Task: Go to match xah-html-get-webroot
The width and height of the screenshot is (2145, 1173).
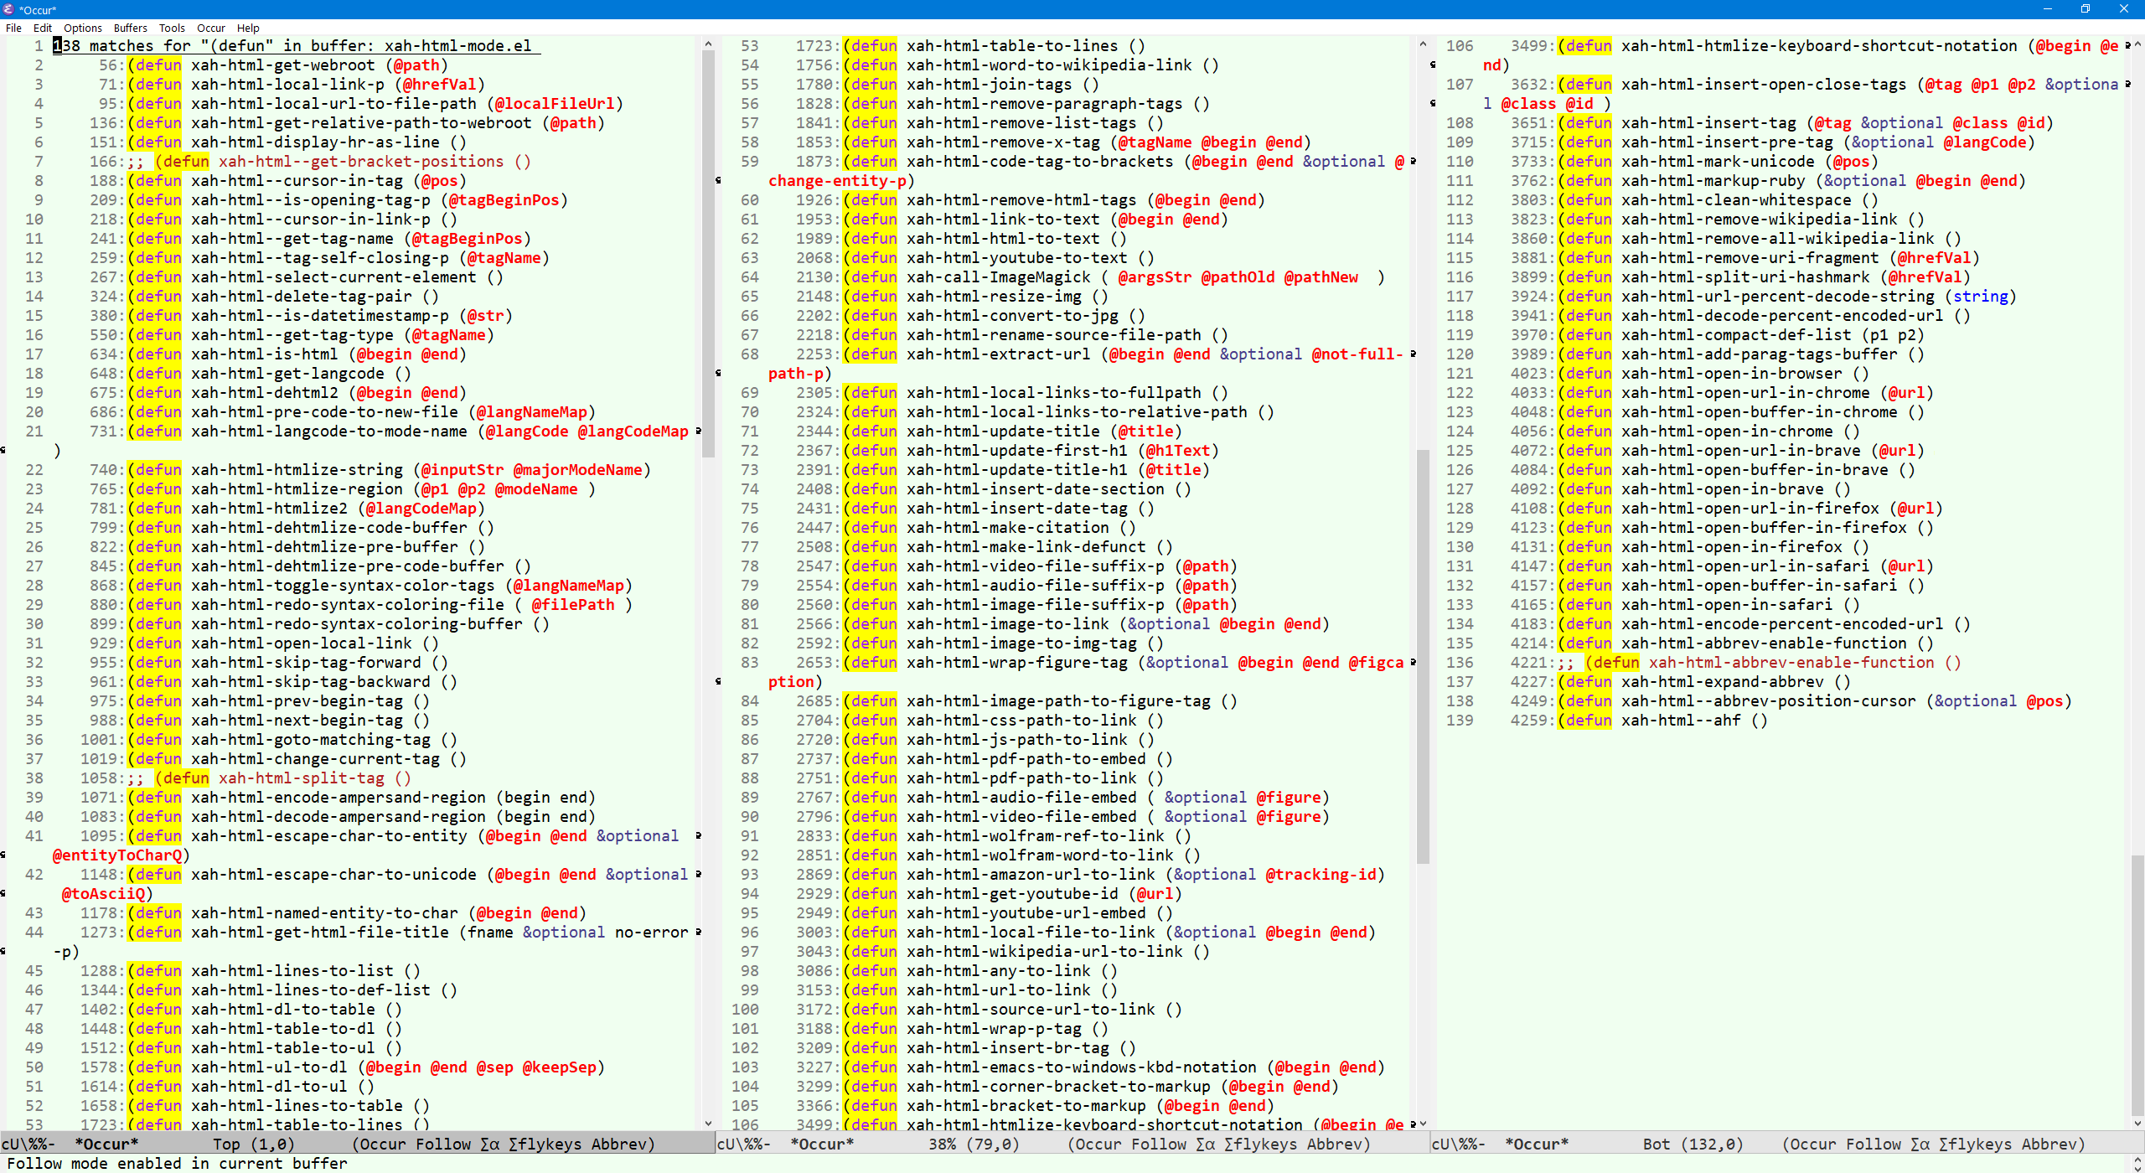Action: (282, 65)
